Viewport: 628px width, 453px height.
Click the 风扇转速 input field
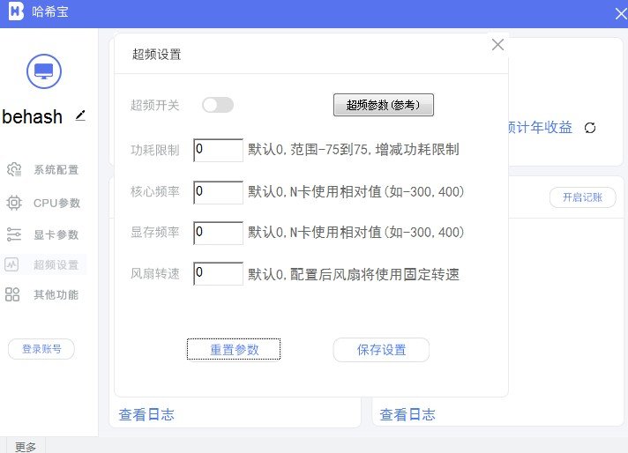[218, 274]
